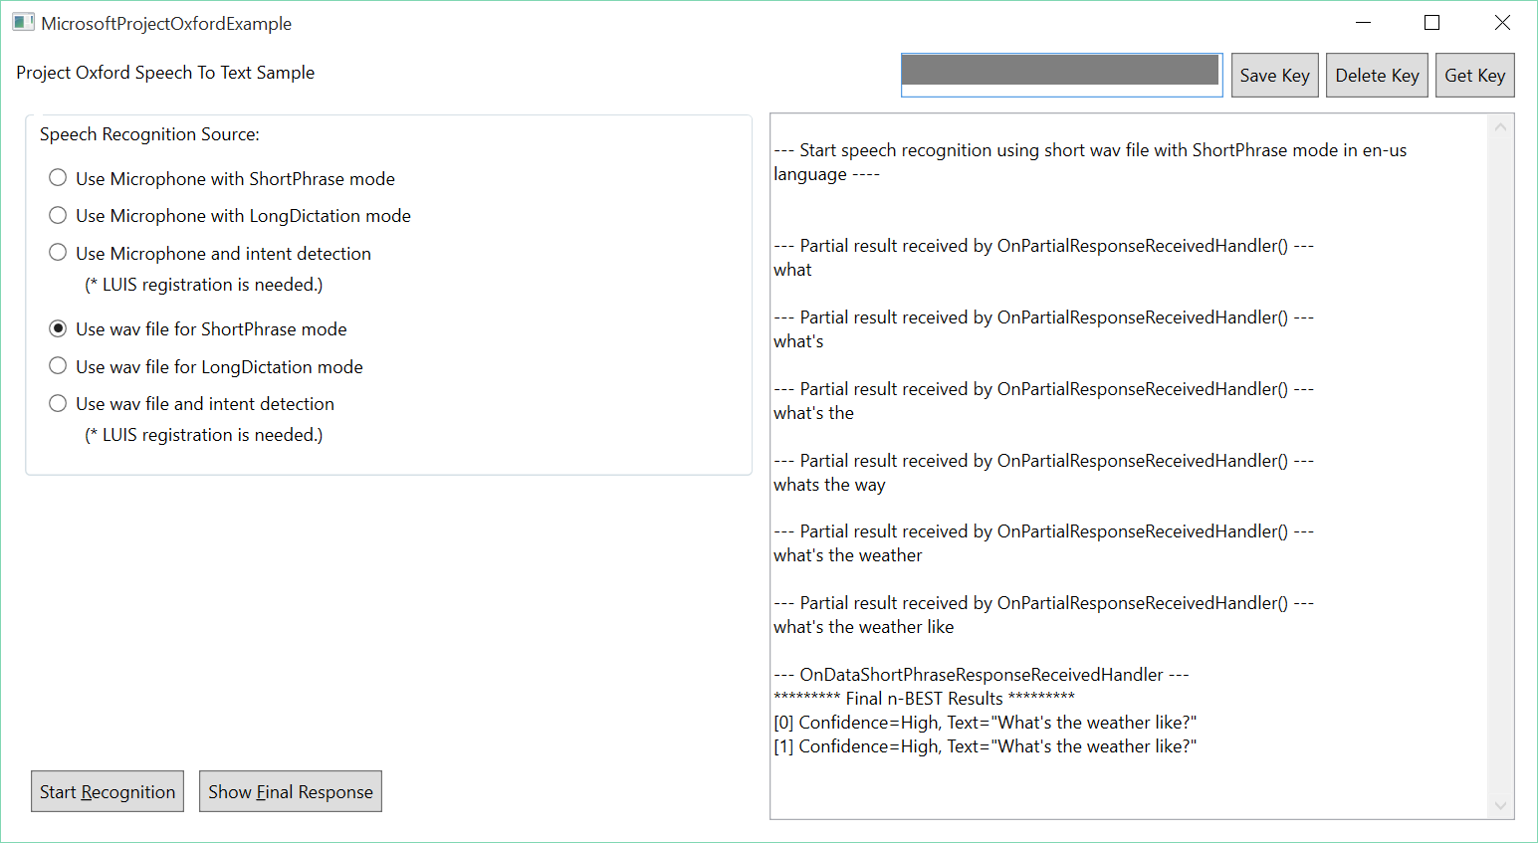Click the 'what's the weather like' partial result

864,627
